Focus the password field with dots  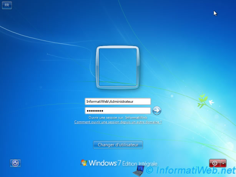tap(118, 111)
